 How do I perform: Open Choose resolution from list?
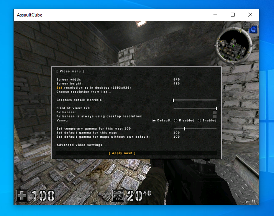click(x=84, y=92)
